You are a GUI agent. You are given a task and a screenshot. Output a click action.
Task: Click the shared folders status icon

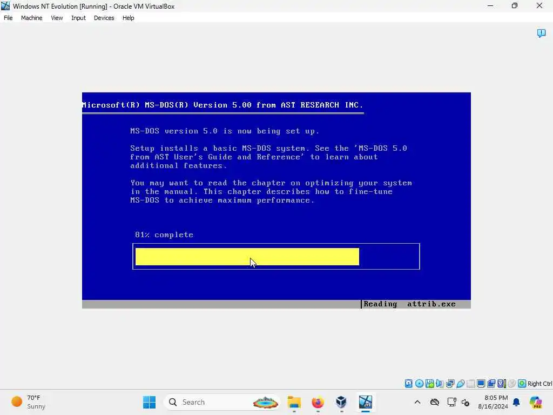pyautogui.click(x=470, y=384)
